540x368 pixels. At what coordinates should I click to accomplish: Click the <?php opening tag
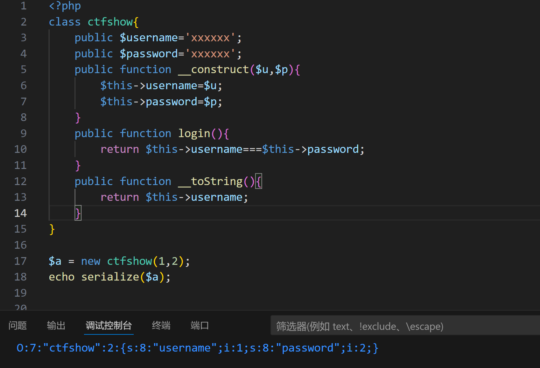click(x=65, y=6)
